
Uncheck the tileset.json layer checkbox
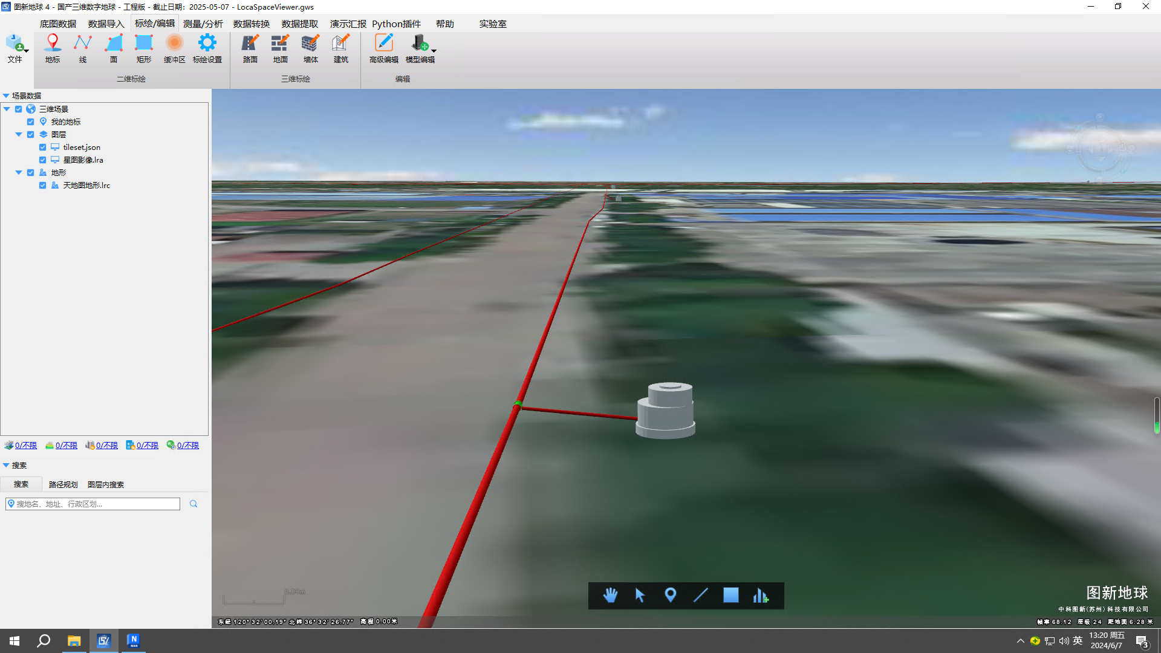click(42, 147)
